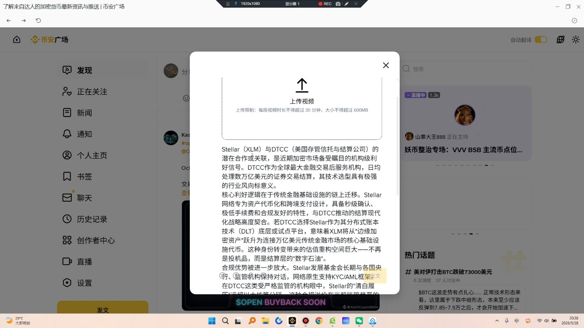Click the 上传限制 upload limit note
This screenshot has height=328, width=584.
[x=302, y=110]
